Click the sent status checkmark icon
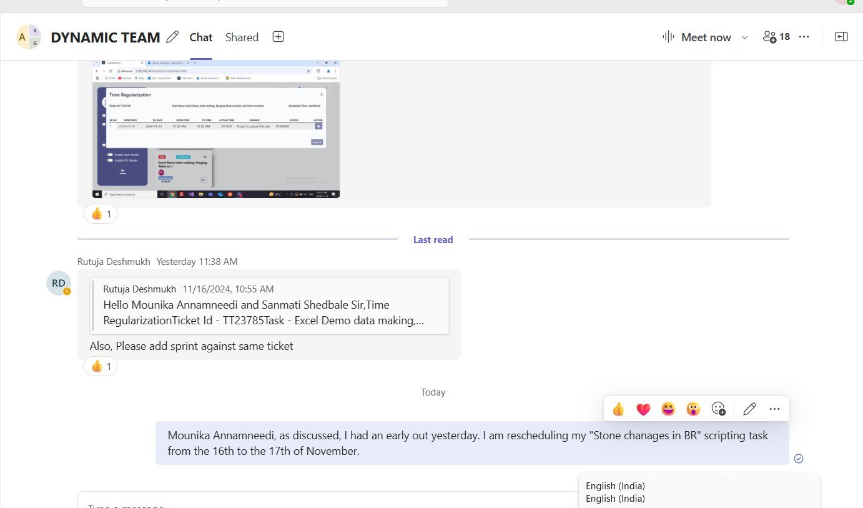Viewport: 863px width, 508px height. pyautogui.click(x=799, y=459)
